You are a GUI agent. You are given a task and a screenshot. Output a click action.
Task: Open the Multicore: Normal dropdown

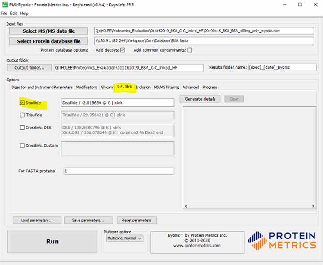tap(125, 238)
